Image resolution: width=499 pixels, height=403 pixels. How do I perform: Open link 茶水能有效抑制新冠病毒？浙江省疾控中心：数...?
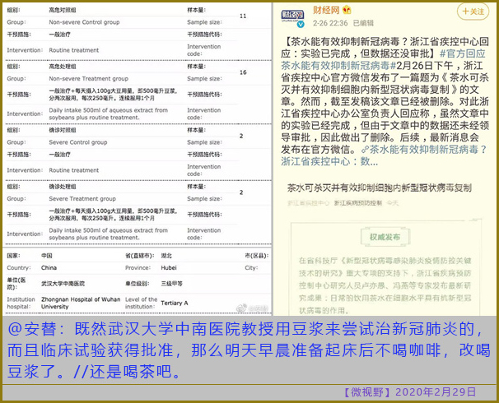pyautogui.click(x=384, y=155)
